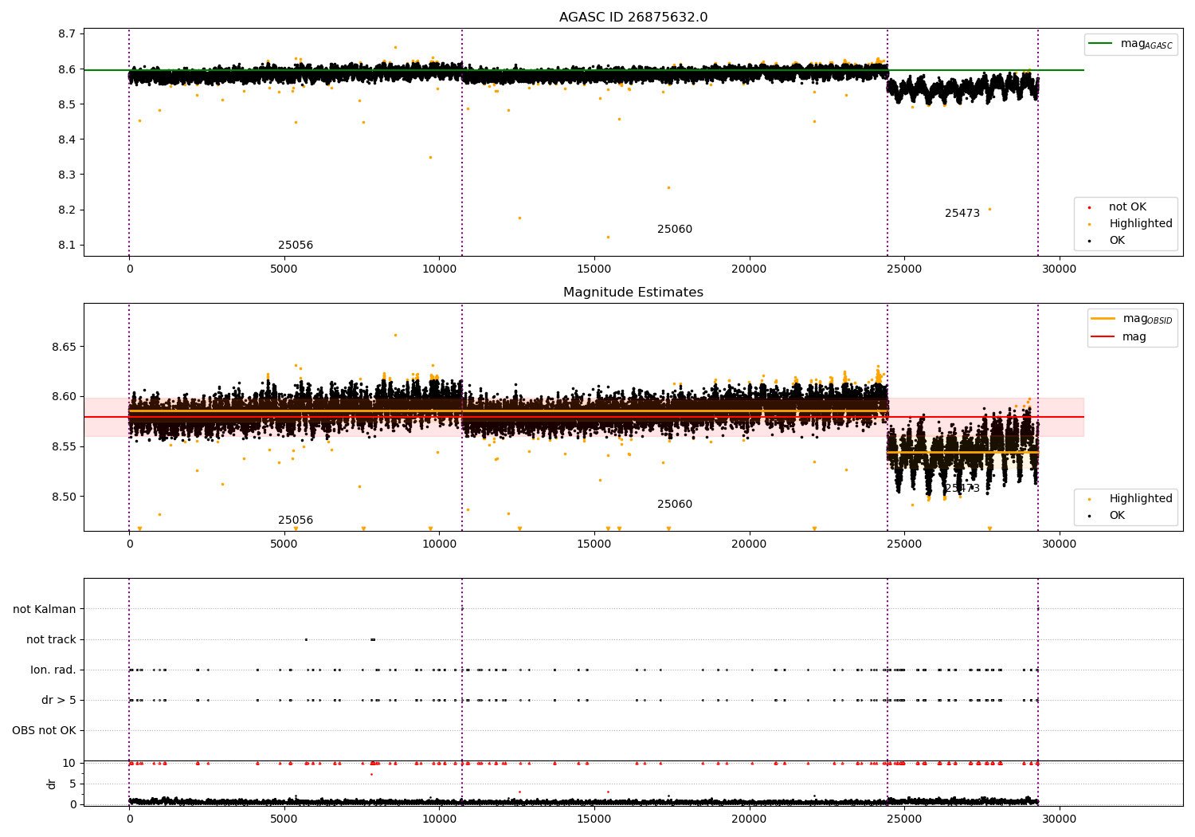Click '25473' in the Magnitude Estimates plot
1195x837 pixels.
962,489
